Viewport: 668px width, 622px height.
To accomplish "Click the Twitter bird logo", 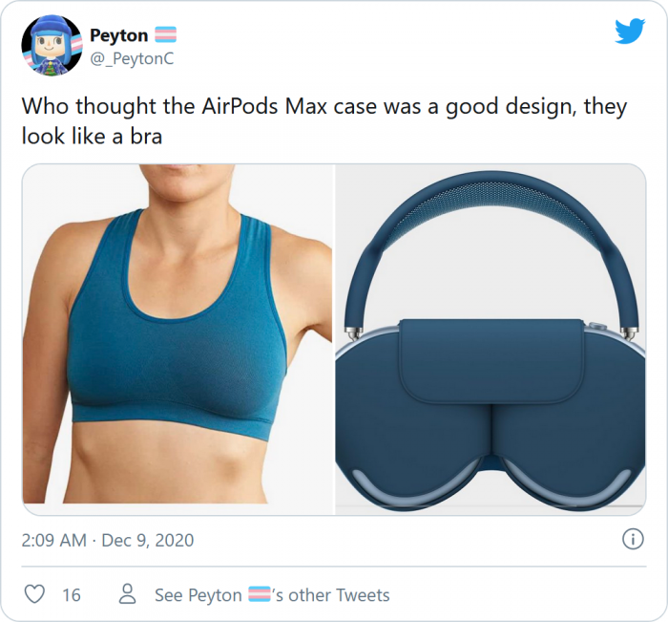I will point(630,31).
